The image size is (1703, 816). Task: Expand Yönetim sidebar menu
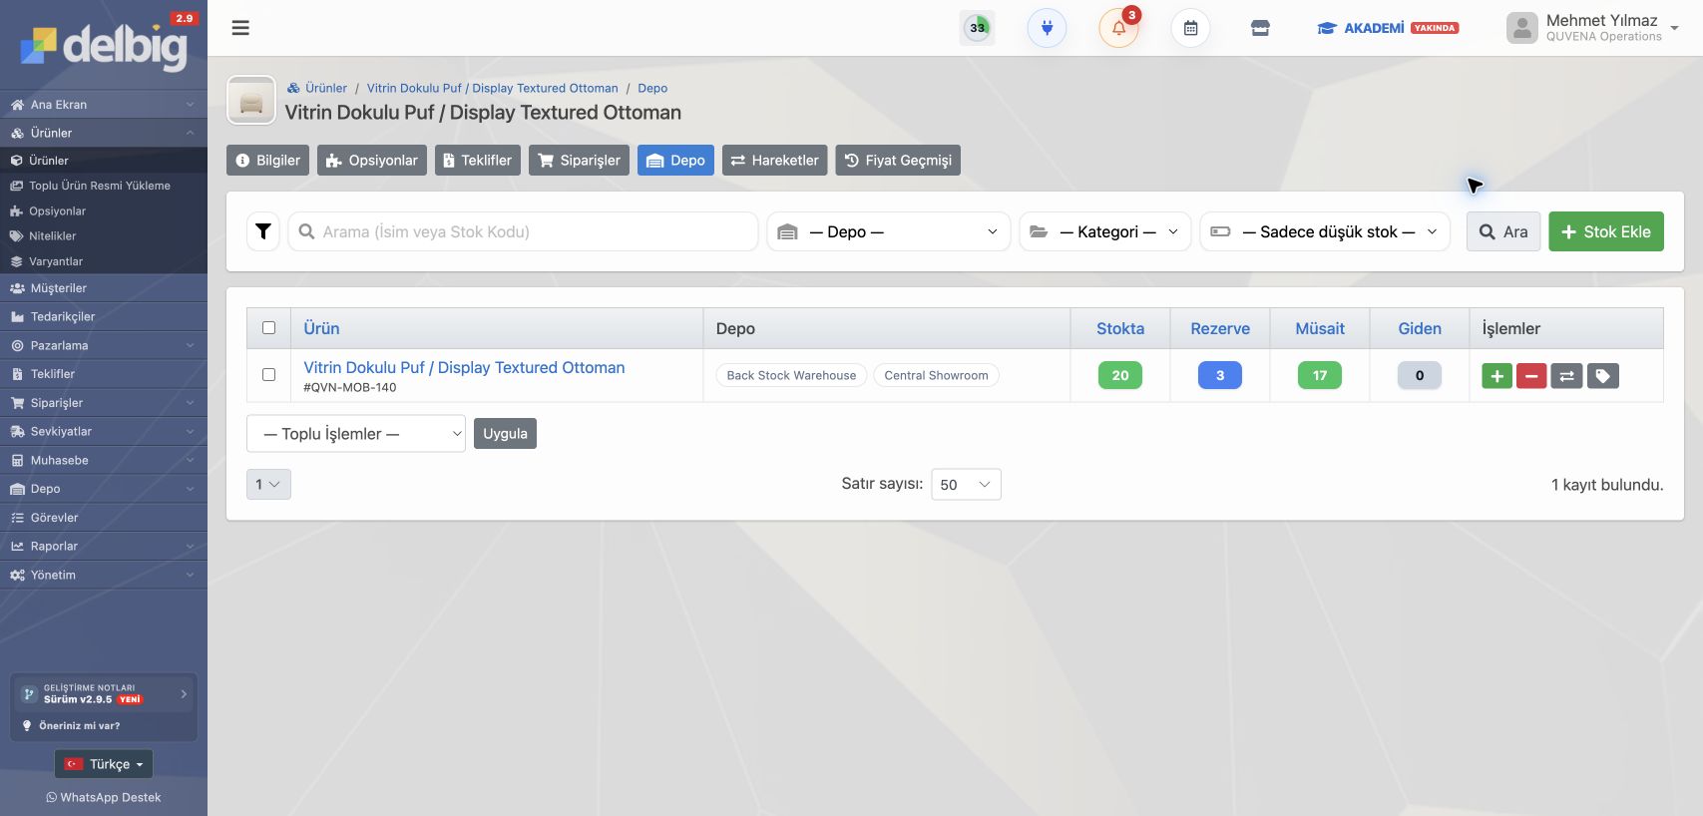pyautogui.click(x=104, y=575)
